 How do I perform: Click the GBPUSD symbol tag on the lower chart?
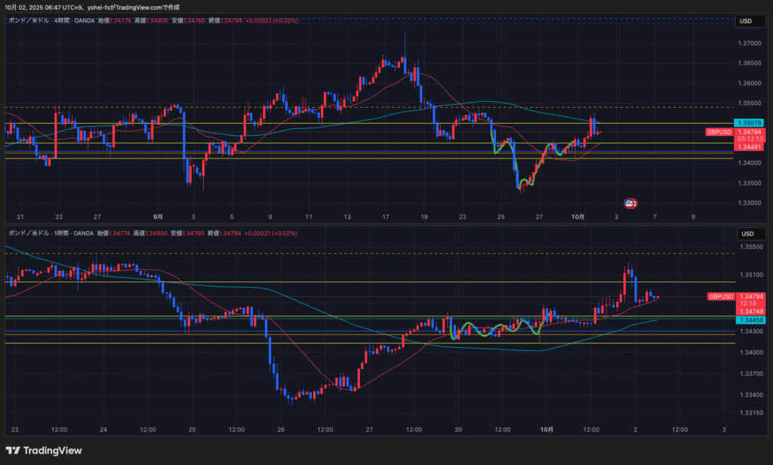tap(719, 297)
